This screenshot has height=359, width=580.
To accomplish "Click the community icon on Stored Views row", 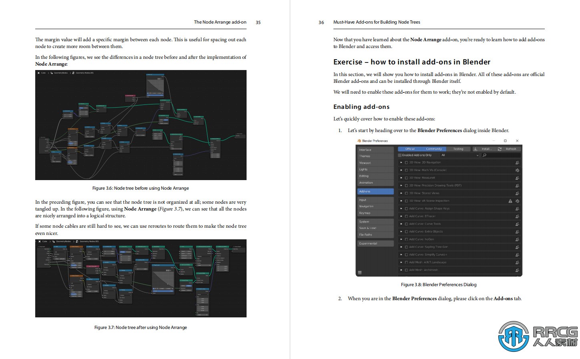I will [517, 193].
